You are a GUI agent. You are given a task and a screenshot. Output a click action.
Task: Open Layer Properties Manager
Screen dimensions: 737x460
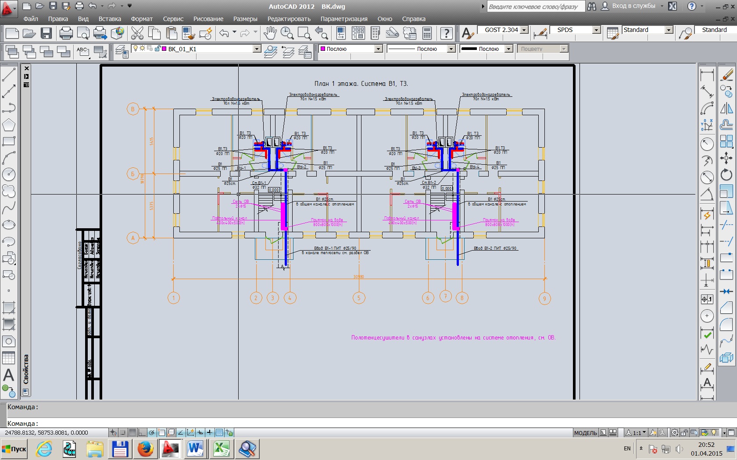pyautogui.click(x=122, y=51)
